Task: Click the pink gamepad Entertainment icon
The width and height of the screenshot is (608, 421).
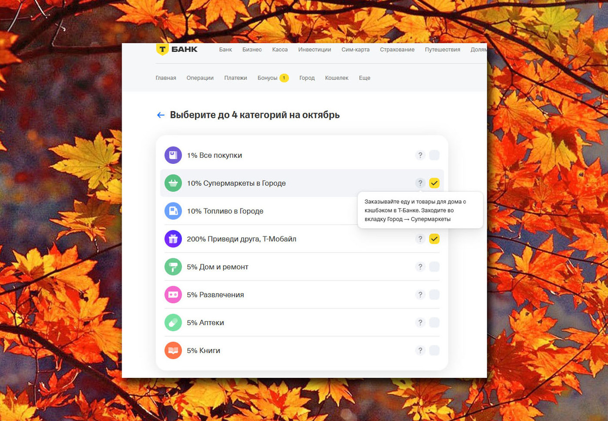Action: point(173,295)
